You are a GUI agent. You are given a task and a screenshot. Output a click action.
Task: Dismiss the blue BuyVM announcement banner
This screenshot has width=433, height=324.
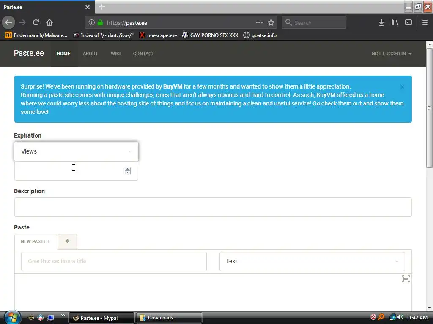(x=403, y=87)
